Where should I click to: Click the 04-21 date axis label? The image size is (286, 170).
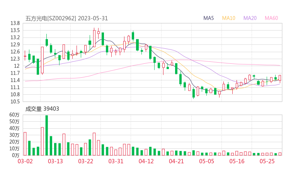point(177,161)
